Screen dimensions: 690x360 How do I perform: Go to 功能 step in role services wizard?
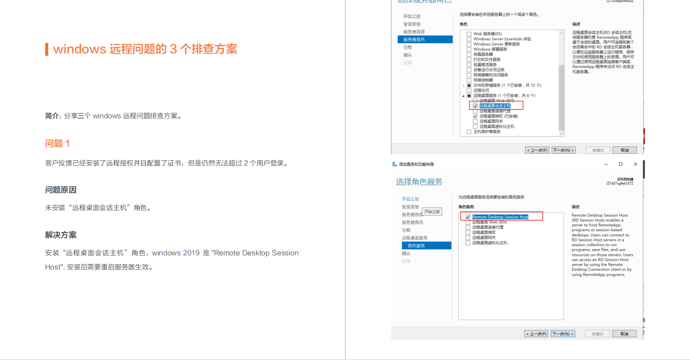tap(406, 230)
